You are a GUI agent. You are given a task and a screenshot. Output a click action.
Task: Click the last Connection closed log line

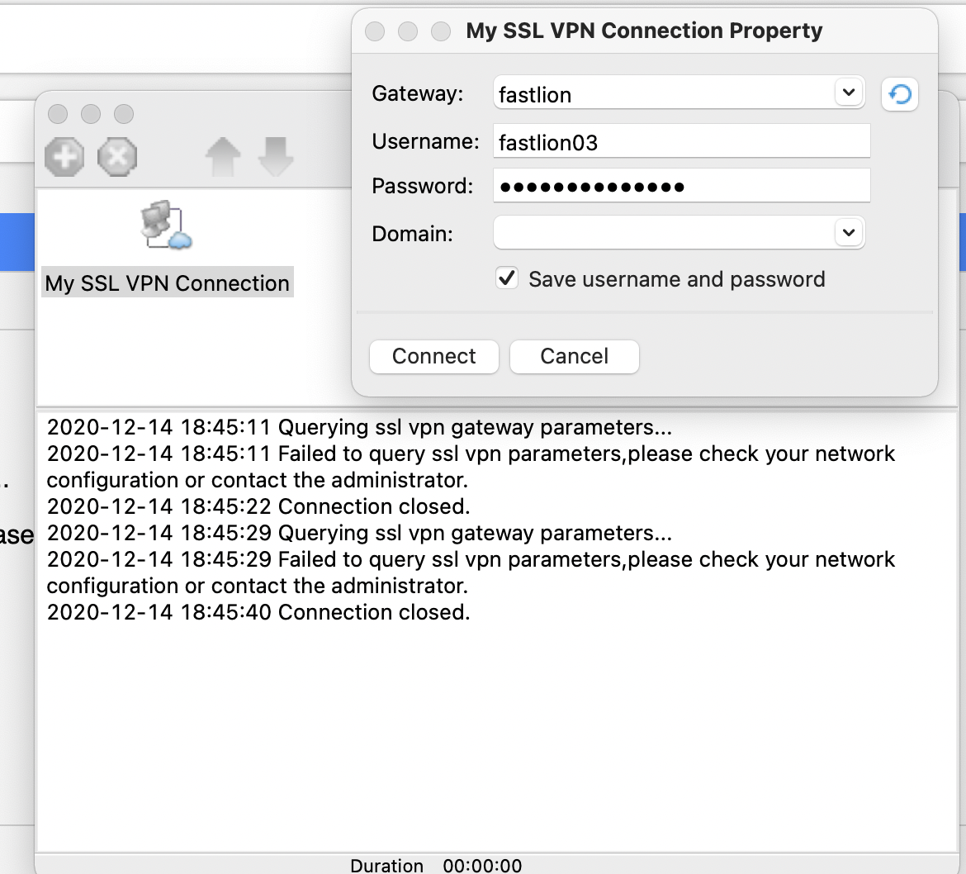258,612
